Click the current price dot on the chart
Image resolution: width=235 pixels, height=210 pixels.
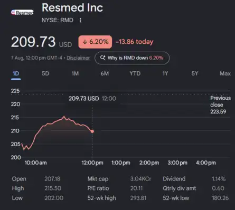[92, 131]
